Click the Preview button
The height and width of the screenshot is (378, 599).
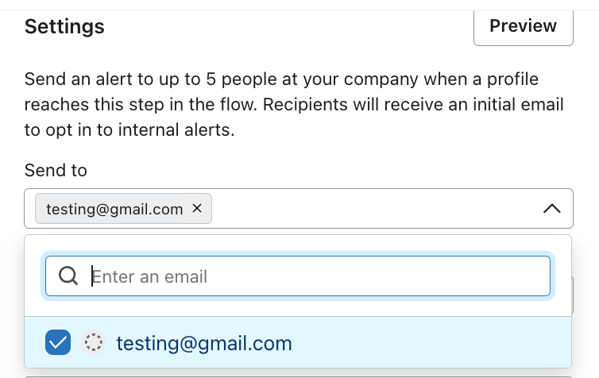(523, 26)
